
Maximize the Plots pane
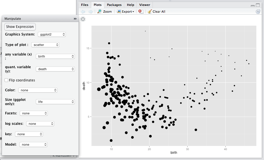[258, 5]
